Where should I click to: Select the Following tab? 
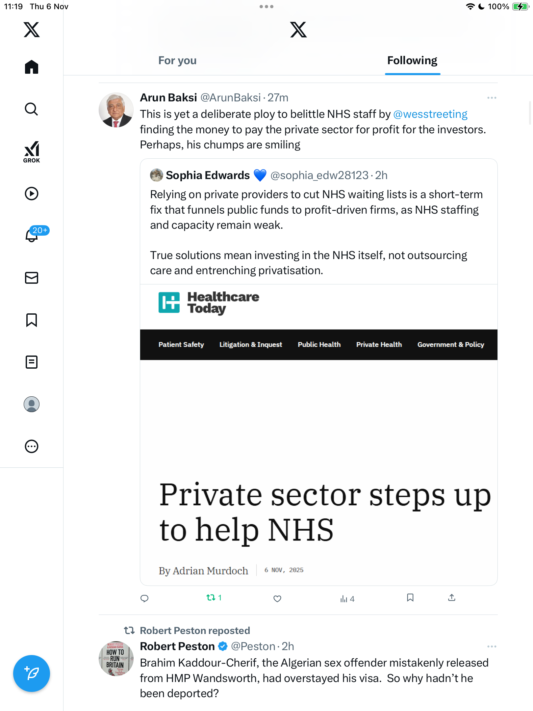tap(412, 61)
